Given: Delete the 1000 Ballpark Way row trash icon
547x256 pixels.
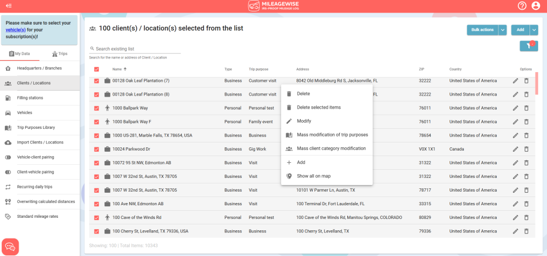Looking at the screenshot, I should coord(526,108).
